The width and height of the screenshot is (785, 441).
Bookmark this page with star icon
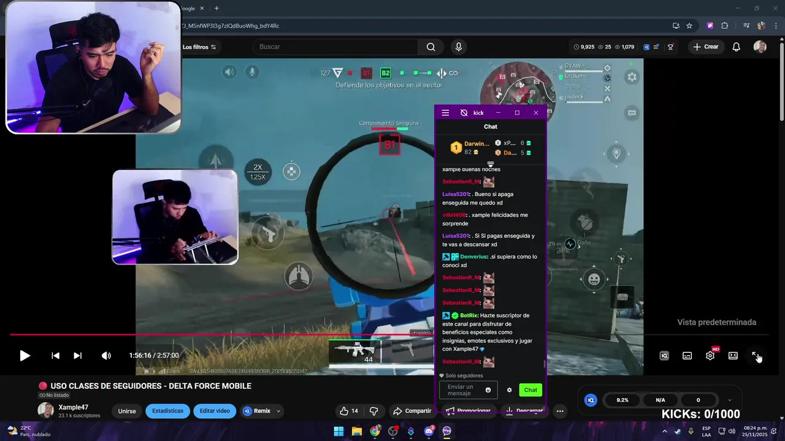689,26
